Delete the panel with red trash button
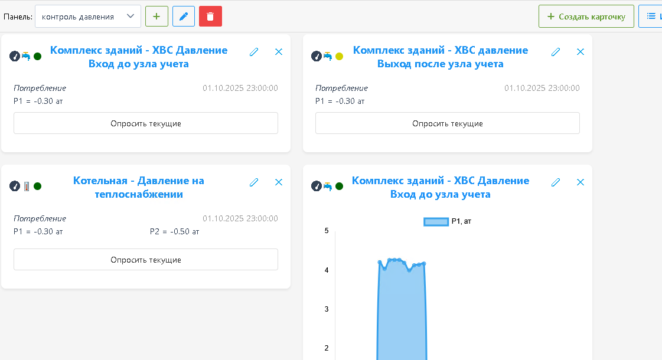 pos(210,17)
